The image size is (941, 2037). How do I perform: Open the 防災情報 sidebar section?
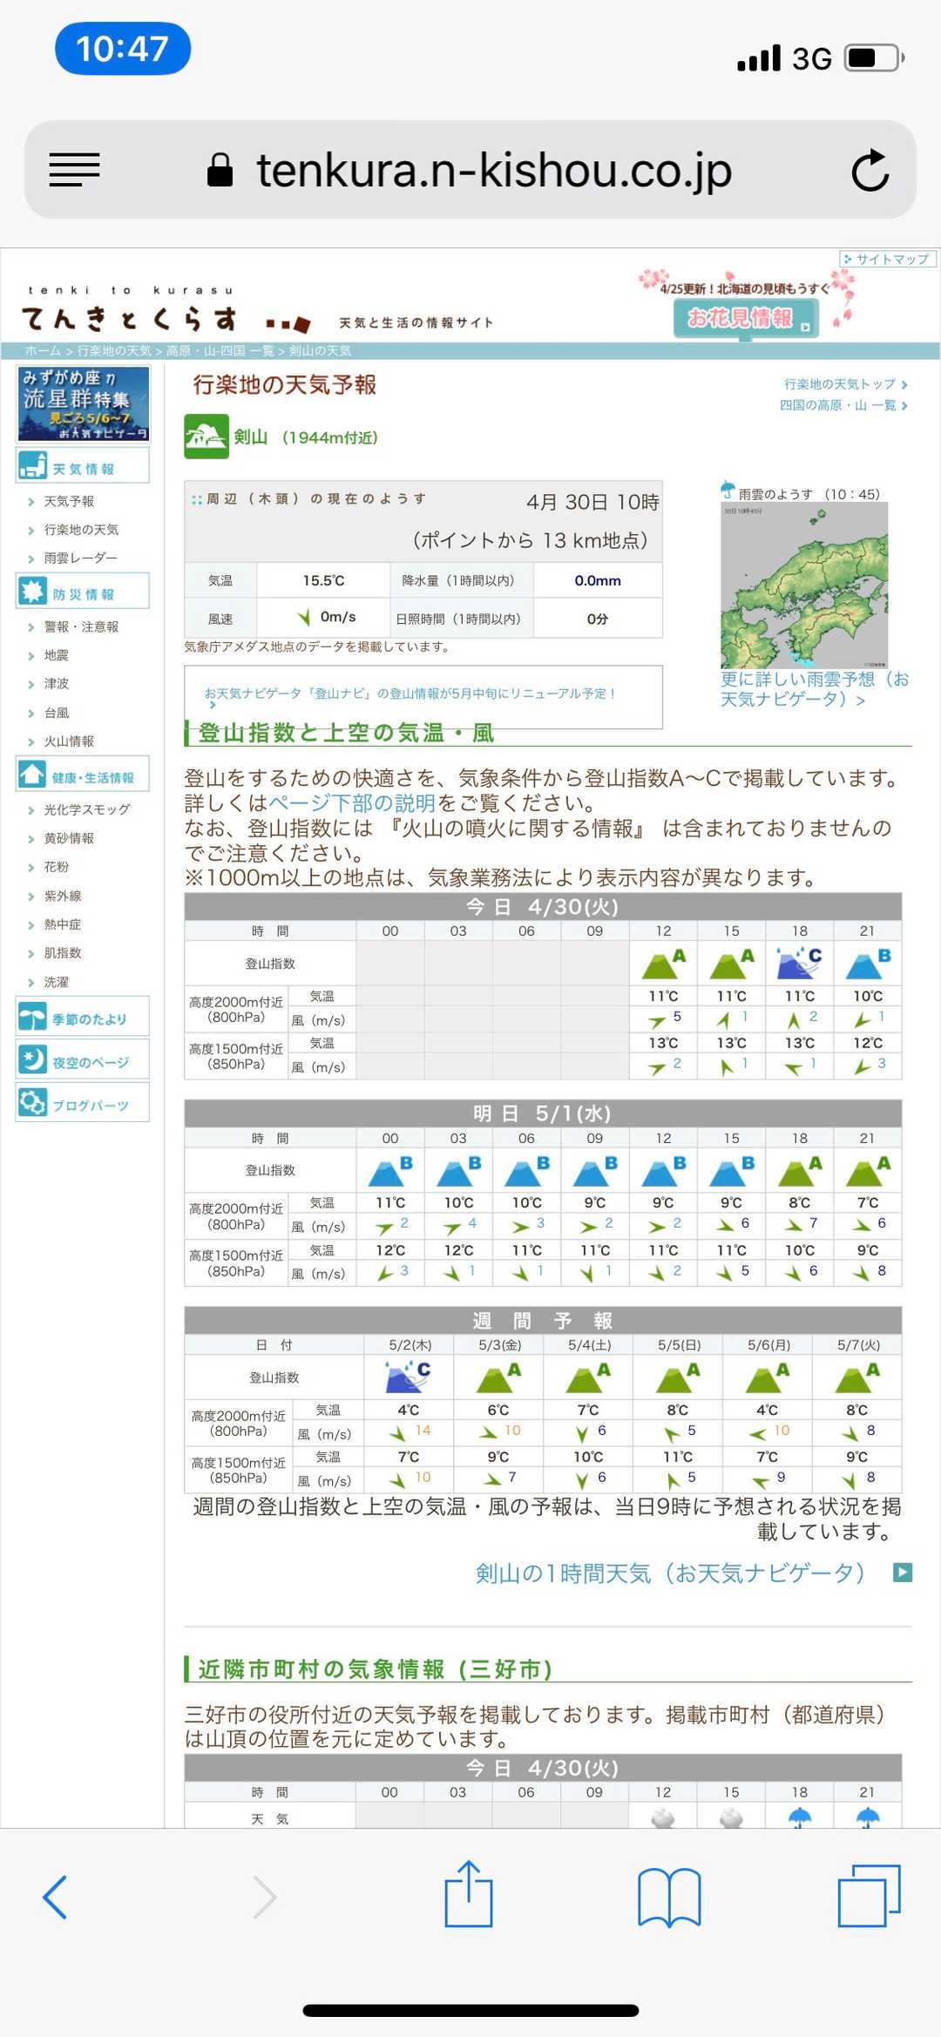(x=83, y=592)
